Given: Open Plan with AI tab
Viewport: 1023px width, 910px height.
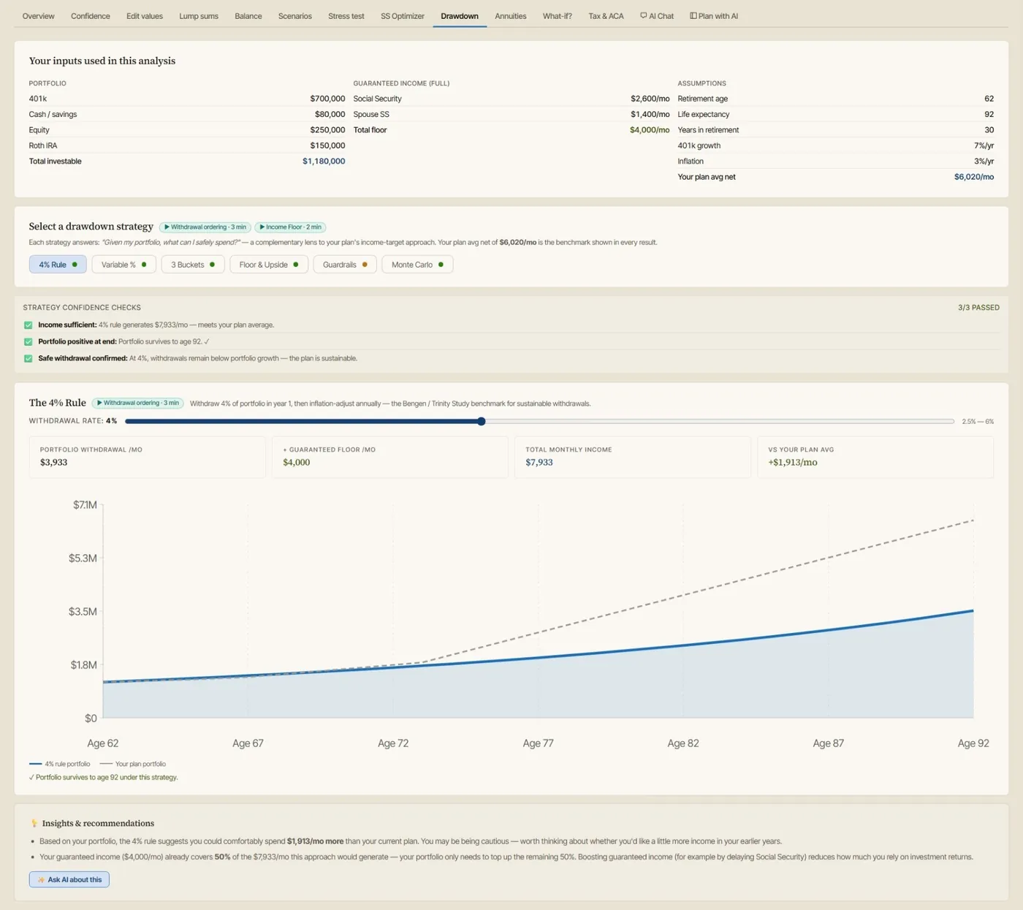Looking at the screenshot, I should 714,16.
